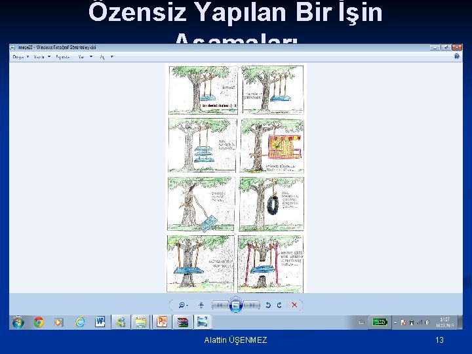Select the Photo Viewer taskbar button

203,323
